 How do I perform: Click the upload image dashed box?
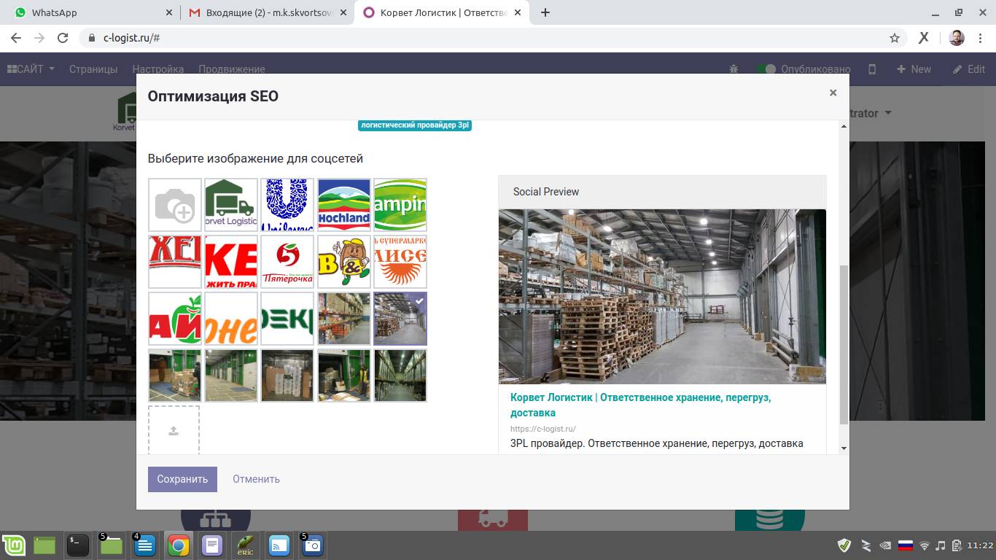174,431
